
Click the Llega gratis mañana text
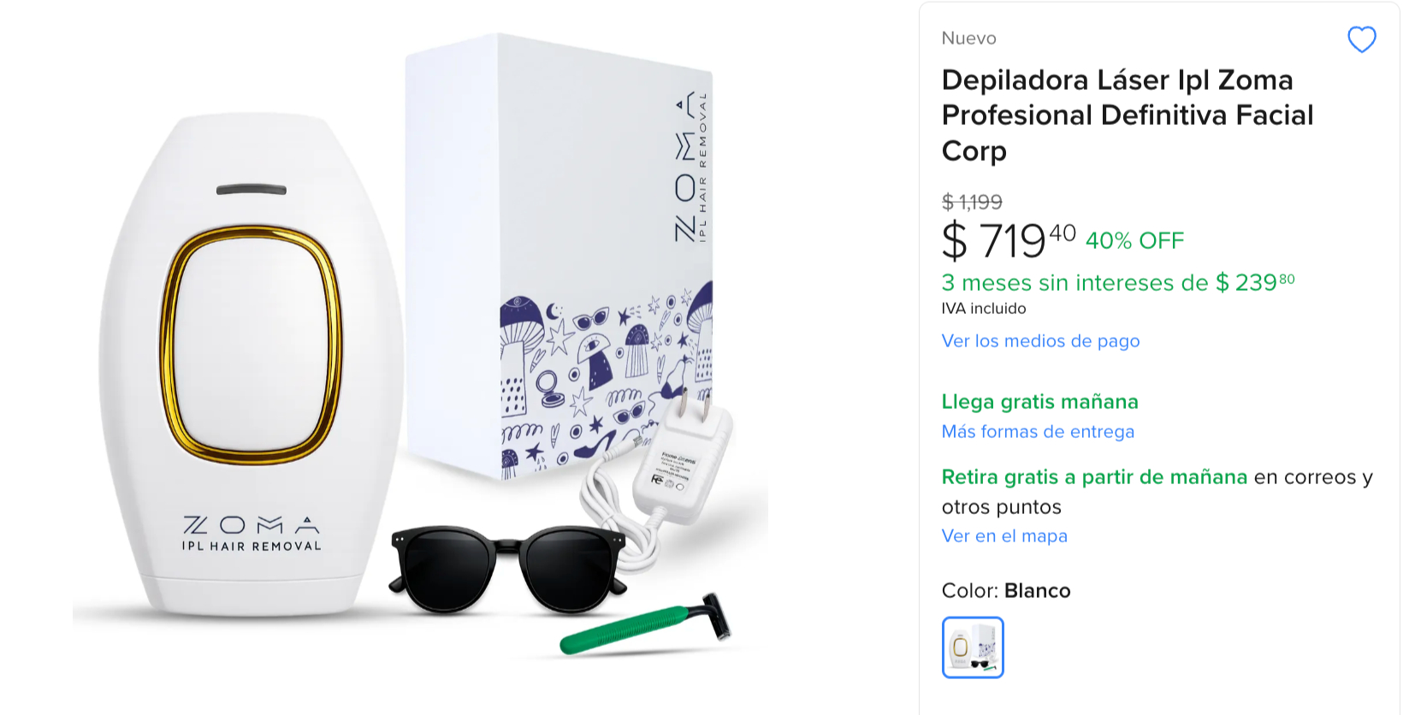click(x=1039, y=402)
